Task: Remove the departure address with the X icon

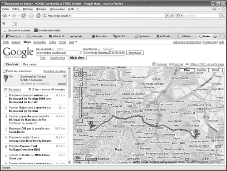Action: point(64,76)
